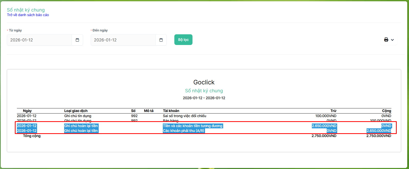Click the printer icon

386,40
